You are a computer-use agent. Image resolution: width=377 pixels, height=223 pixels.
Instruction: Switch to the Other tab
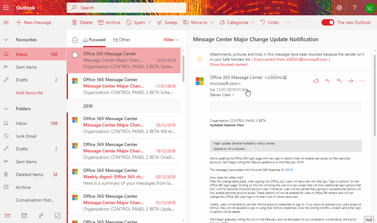[x=122, y=40]
